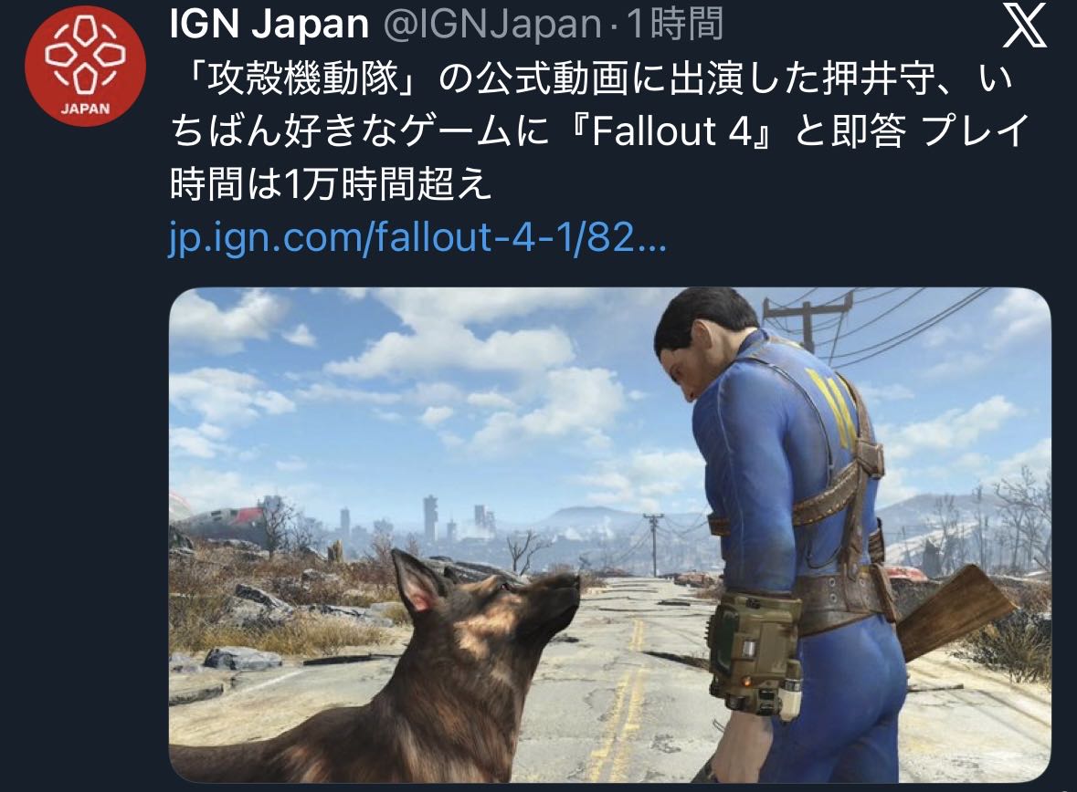Click the 「攻殻機動隊」 text in the post

click(302, 78)
